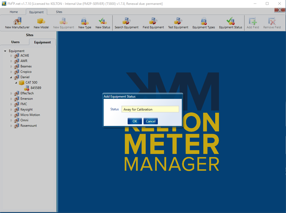This screenshot has height=213, width=286.
Task: Click the New Model toolbar icon
Action: 41,21
